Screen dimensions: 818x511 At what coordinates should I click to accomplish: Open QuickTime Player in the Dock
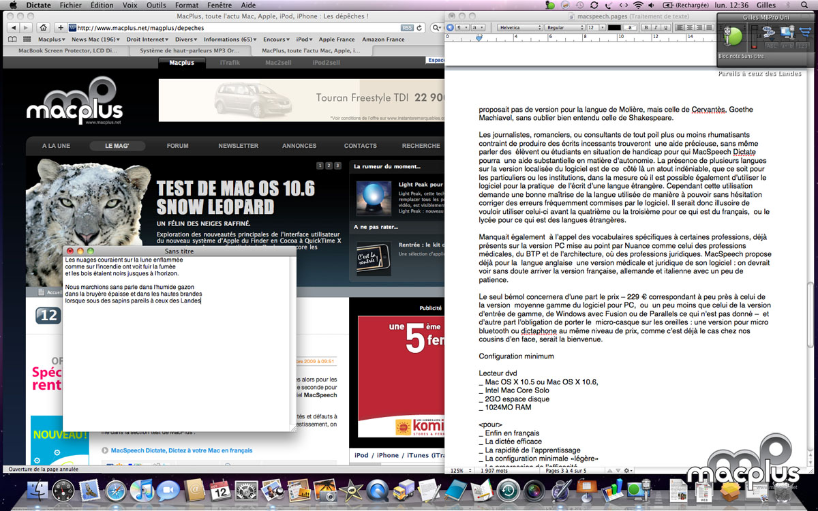pyautogui.click(x=377, y=491)
